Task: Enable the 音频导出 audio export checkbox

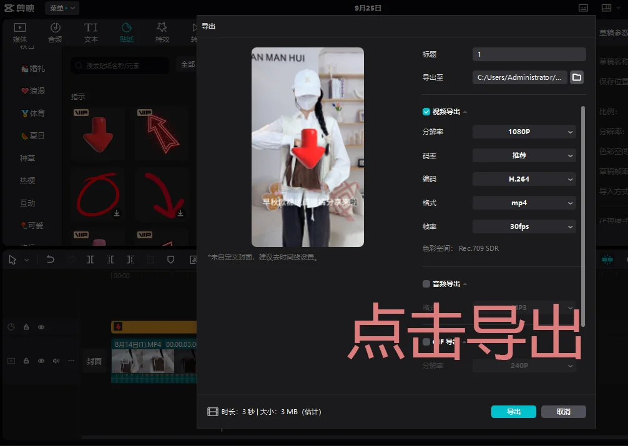Action: pyautogui.click(x=426, y=283)
